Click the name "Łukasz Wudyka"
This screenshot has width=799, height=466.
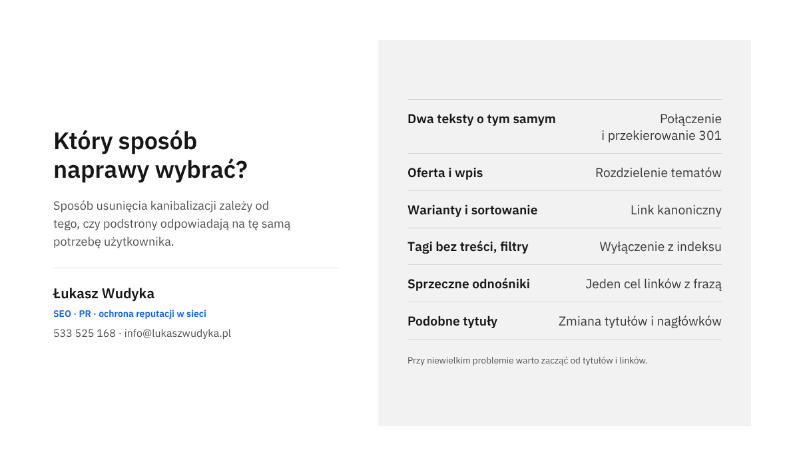[x=104, y=294]
